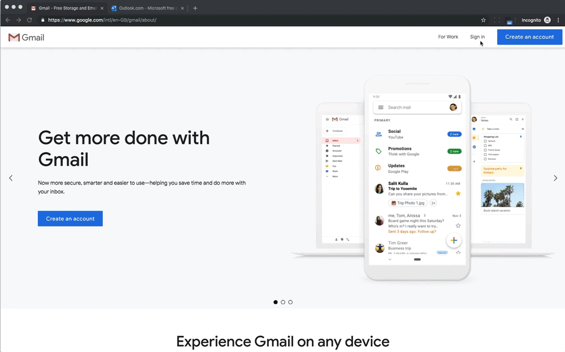Click the palm tree photo thumbnail
This screenshot has height=352, width=565.
tap(502, 195)
